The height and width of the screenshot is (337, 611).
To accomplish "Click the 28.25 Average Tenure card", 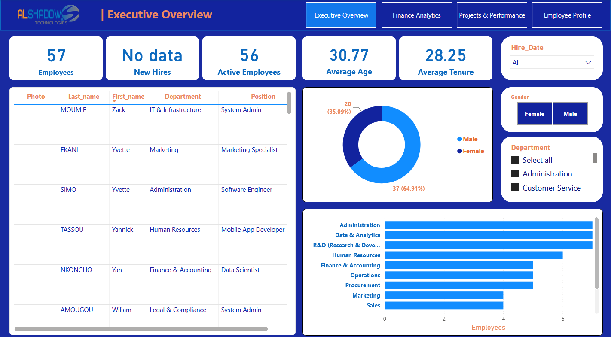I will coord(446,58).
